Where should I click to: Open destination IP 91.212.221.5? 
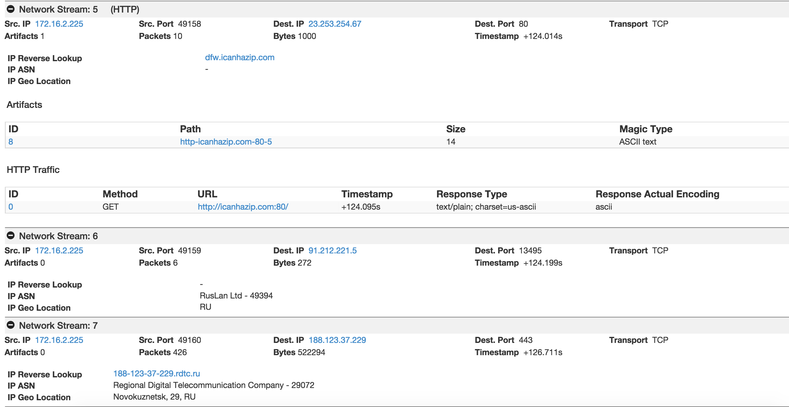click(332, 251)
